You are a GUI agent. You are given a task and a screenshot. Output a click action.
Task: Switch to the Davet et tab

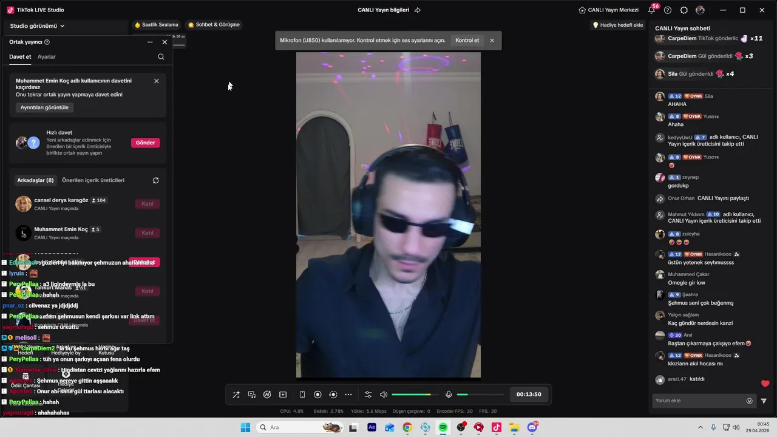(x=20, y=56)
